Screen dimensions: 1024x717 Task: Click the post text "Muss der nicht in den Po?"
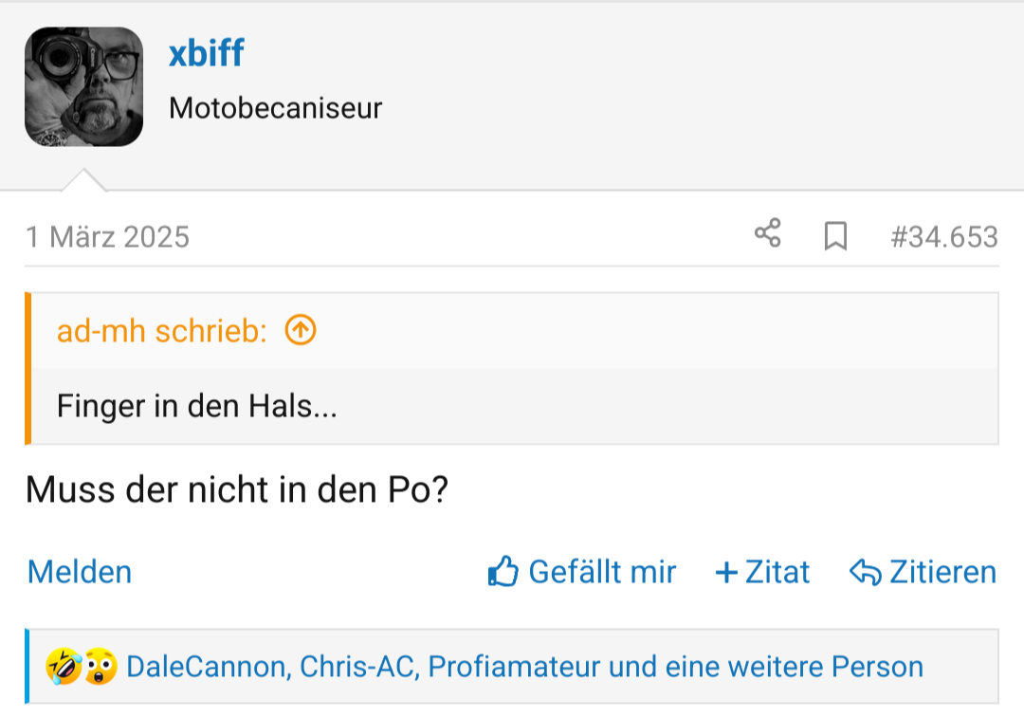[x=236, y=490]
